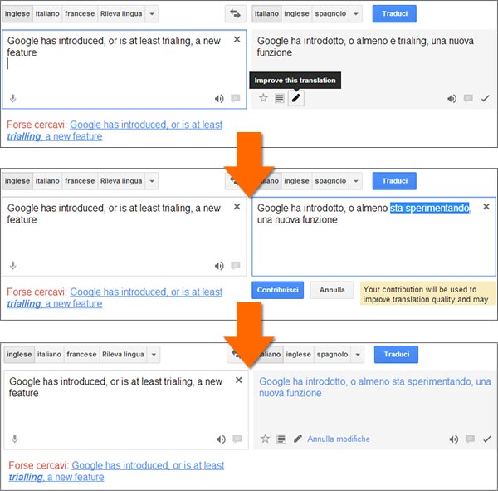The height and width of the screenshot is (491, 498).
Task: Play source audio in bottom panel
Action: click(221, 439)
